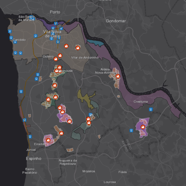The height and width of the screenshot is (186, 186).
Task: Click upper hospital marker of pair west of Pechousa
Action: pos(38,75)
